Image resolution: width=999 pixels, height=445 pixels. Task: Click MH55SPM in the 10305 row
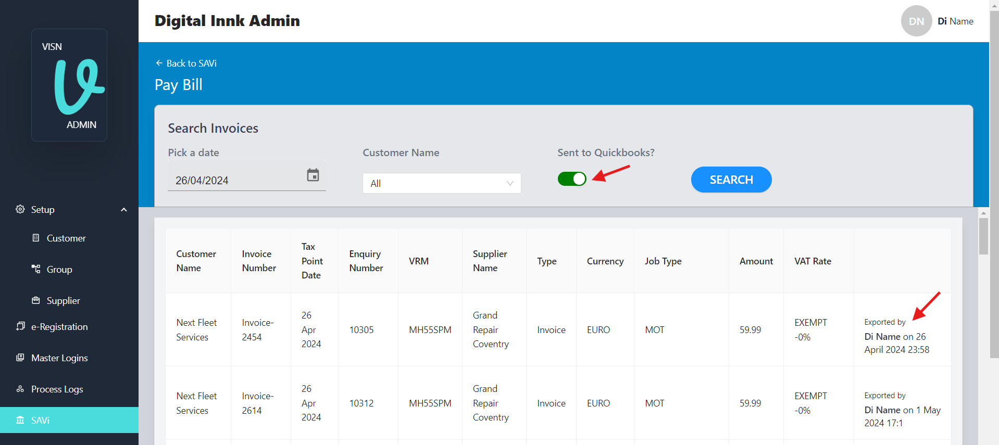click(x=430, y=329)
